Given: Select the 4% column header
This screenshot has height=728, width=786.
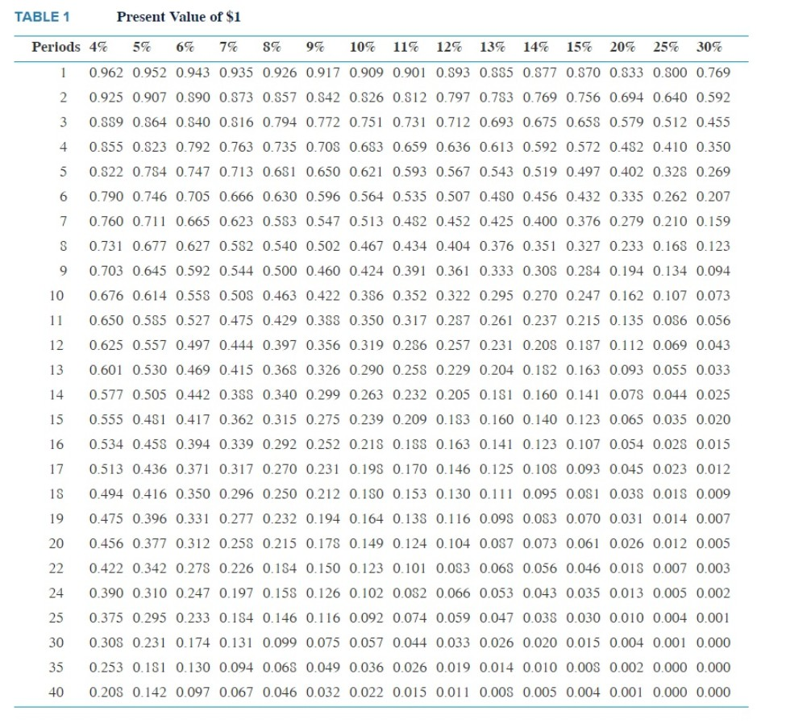Looking at the screenshot, I should click(98, 48).
